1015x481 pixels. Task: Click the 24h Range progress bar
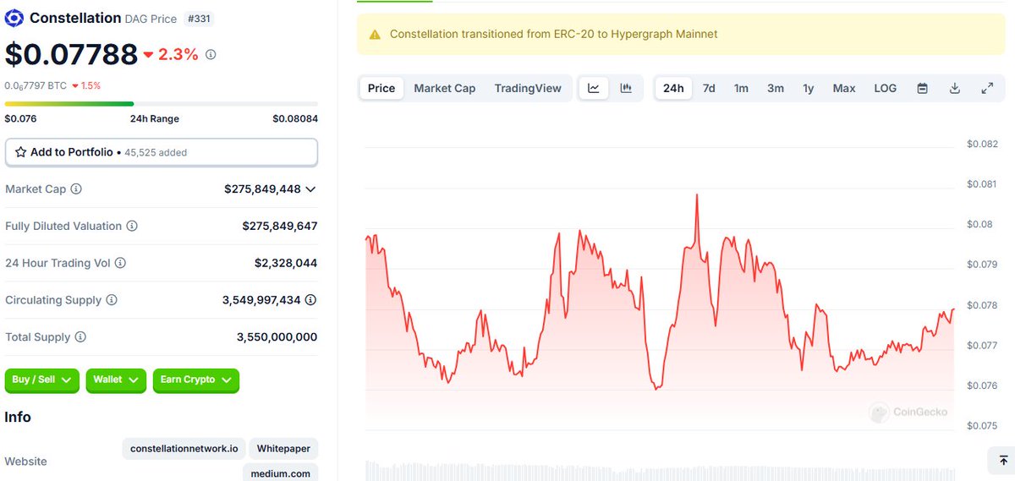click(x=162, y=104)
